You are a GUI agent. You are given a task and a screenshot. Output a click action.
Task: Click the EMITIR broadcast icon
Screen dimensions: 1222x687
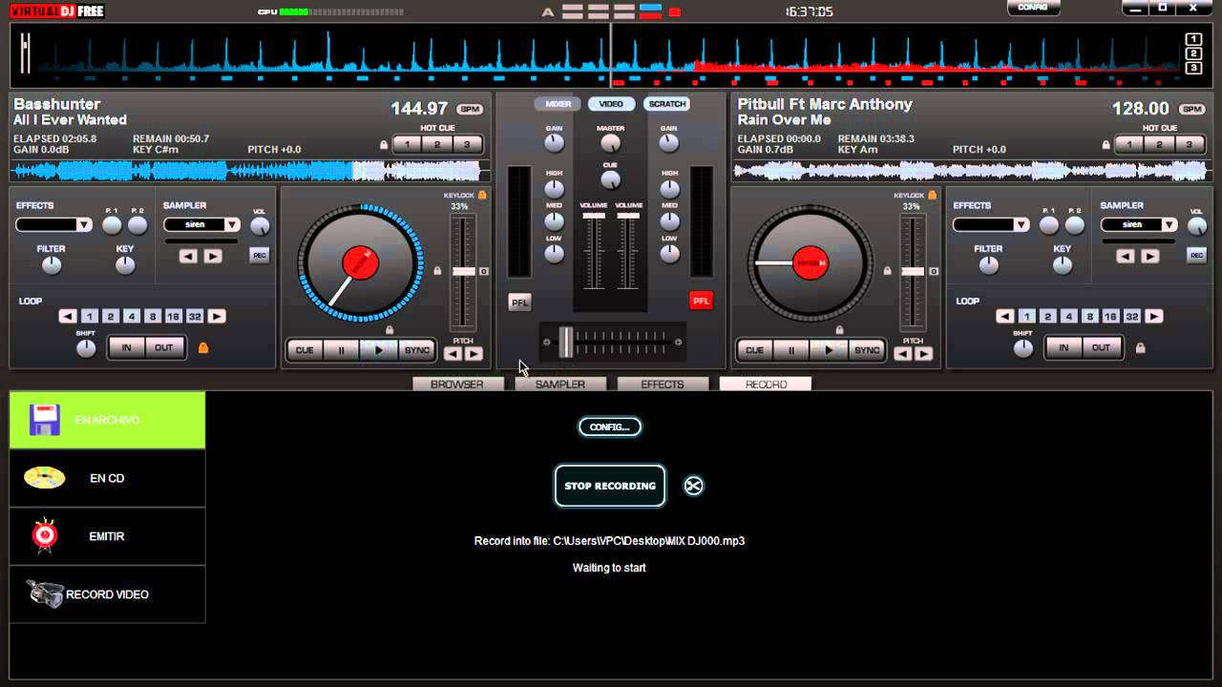[45, 536]
